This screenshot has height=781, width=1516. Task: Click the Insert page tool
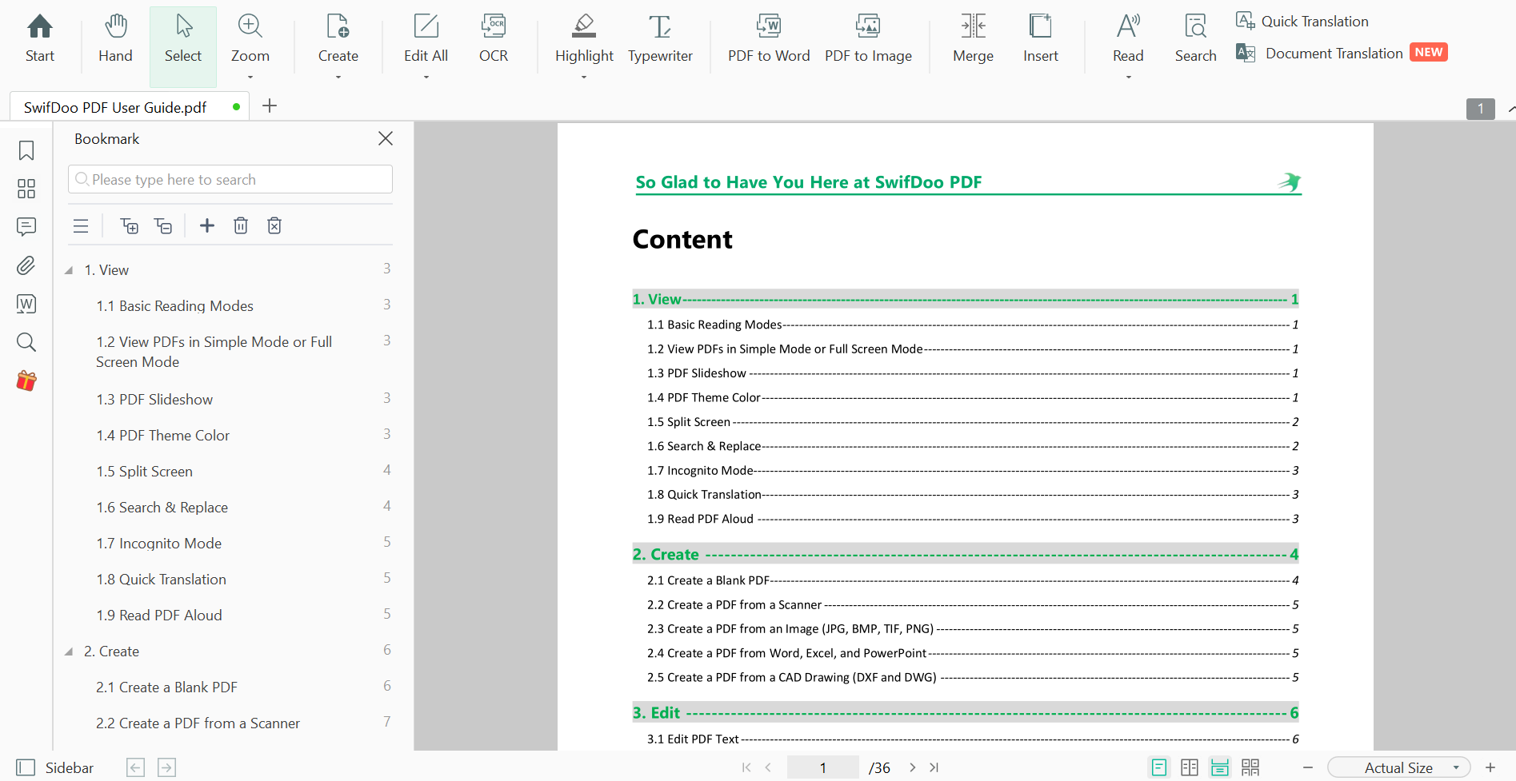1040,38
